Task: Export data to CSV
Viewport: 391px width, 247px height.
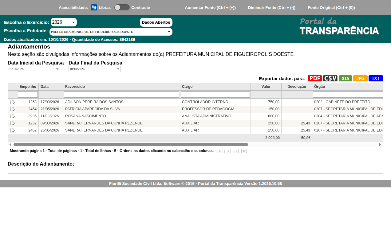Action: pyautogui.click(x=330, y=78)
